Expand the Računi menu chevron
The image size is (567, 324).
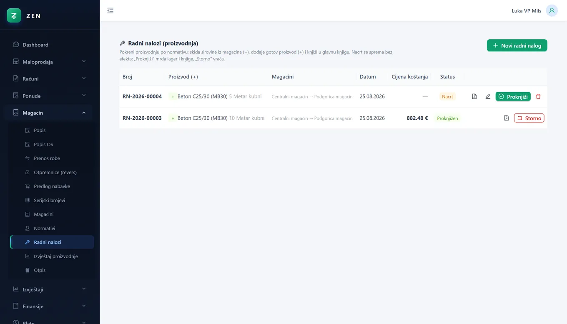[84, 78]
